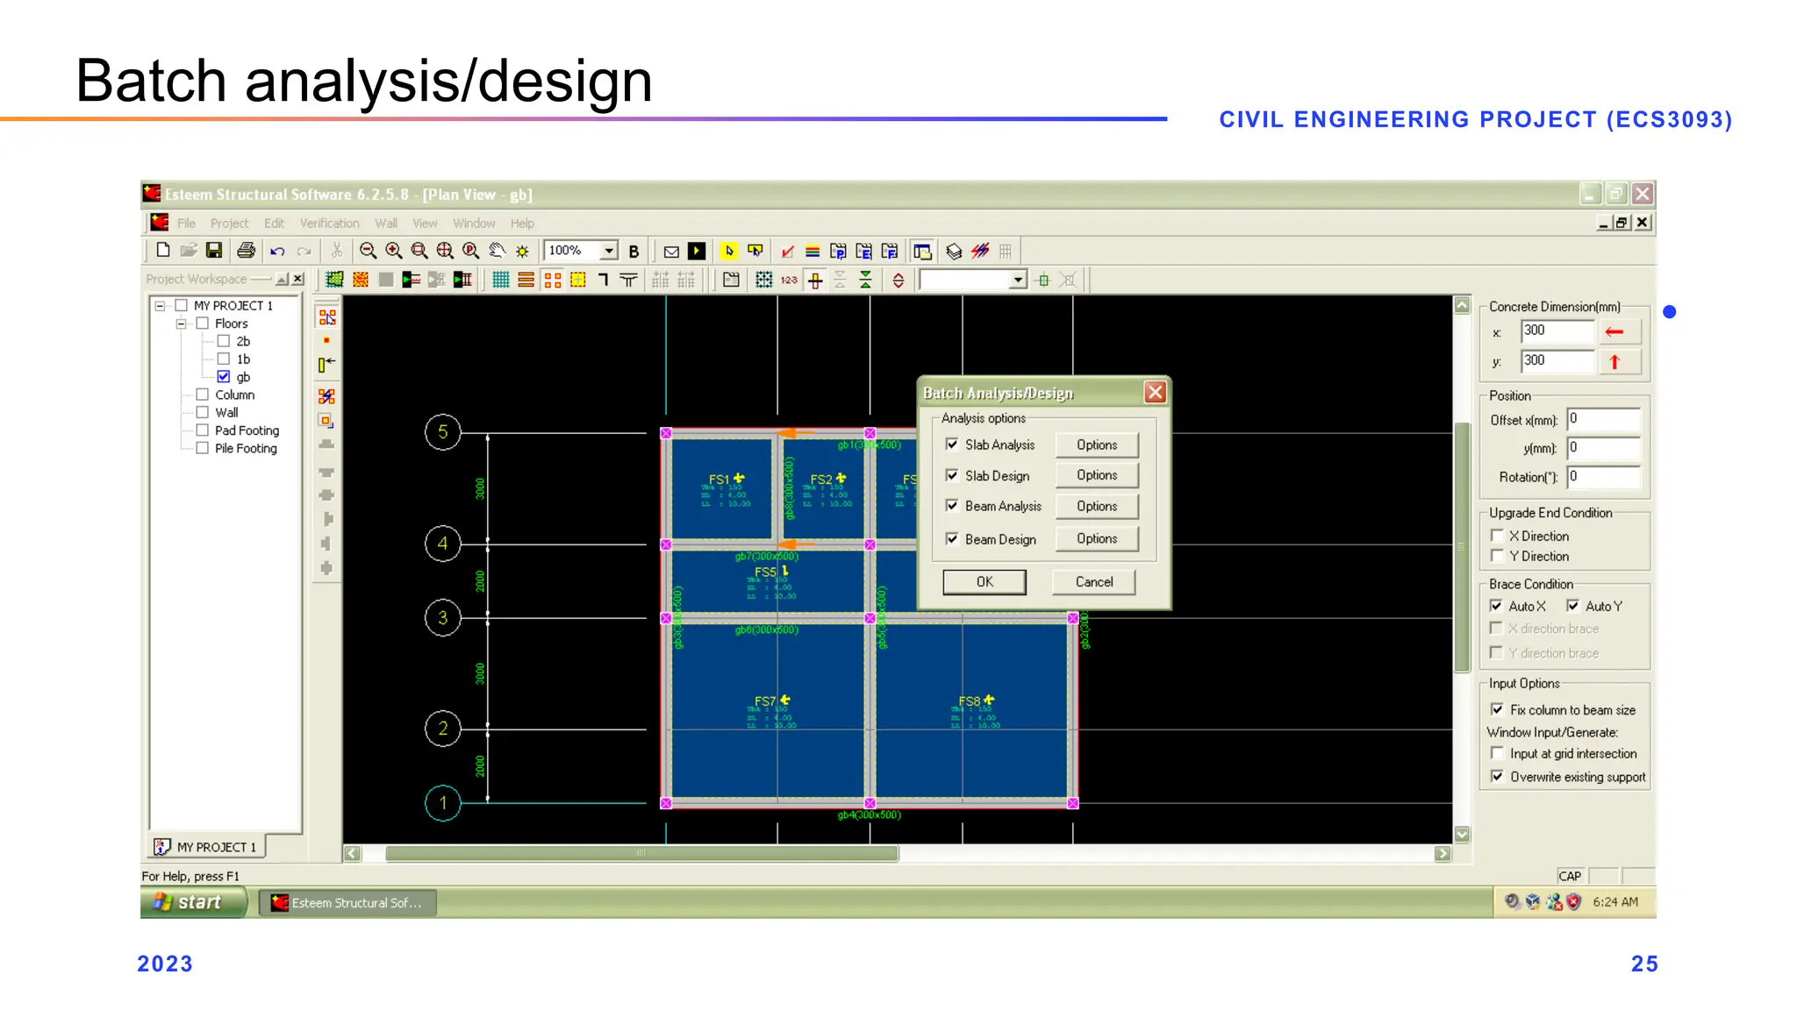
Task: Toggle the Beam Design checkbox
Action: (952, 539)
